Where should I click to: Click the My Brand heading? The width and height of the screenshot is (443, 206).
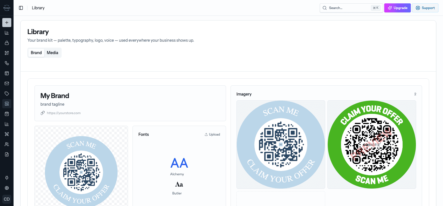55,96
